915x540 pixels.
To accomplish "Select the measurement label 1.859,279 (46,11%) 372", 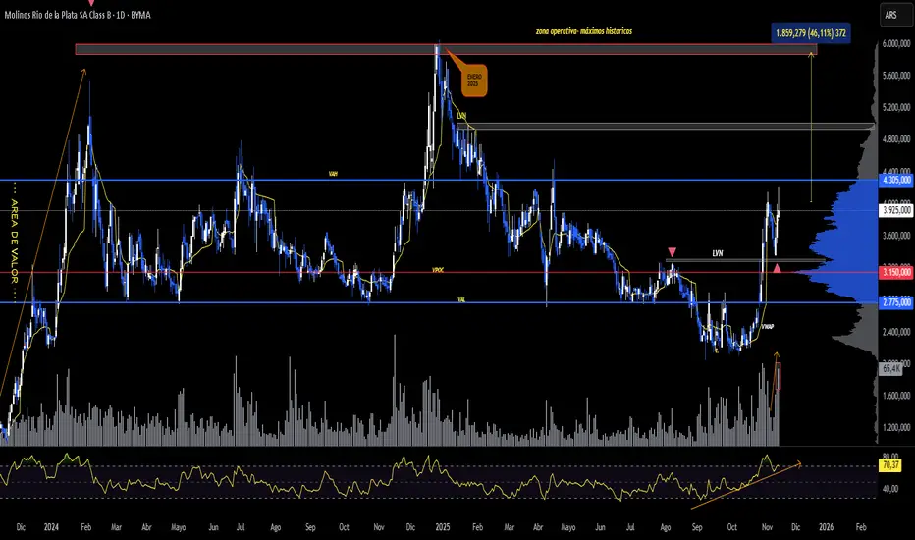I will point(811,33).
